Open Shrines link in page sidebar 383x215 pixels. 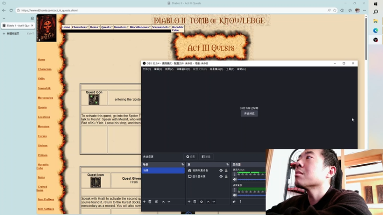point(43,146)
